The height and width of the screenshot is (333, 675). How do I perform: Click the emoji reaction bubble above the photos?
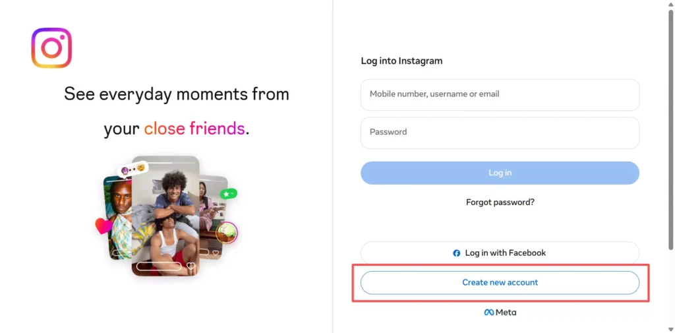(x=132, y=169)
